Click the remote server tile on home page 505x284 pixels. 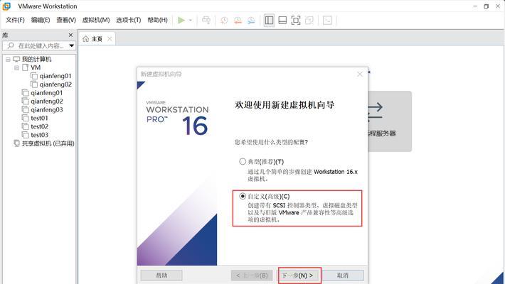tap(390, 121)
